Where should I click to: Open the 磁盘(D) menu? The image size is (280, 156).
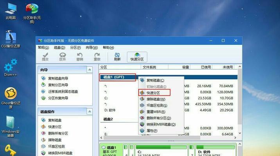click(x=59, y=48)
